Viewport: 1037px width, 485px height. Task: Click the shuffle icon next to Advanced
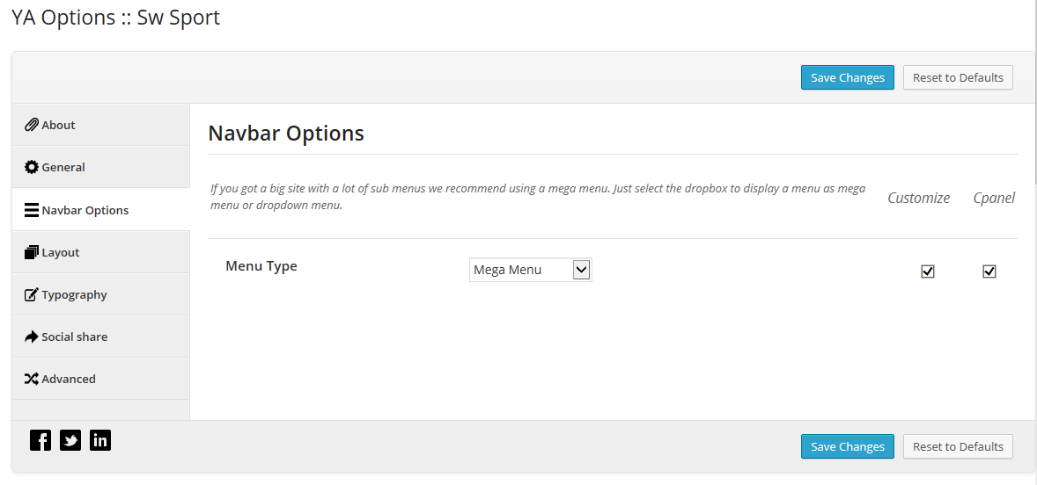[31, 379]
